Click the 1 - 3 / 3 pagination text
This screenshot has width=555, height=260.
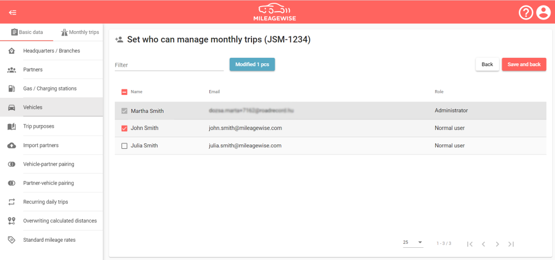444,244
